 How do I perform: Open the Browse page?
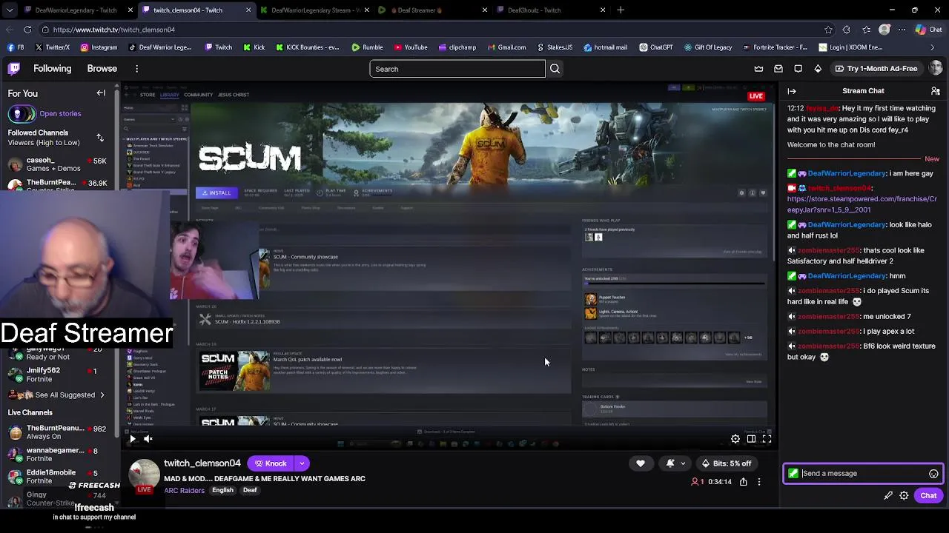[x=102, y=69]
